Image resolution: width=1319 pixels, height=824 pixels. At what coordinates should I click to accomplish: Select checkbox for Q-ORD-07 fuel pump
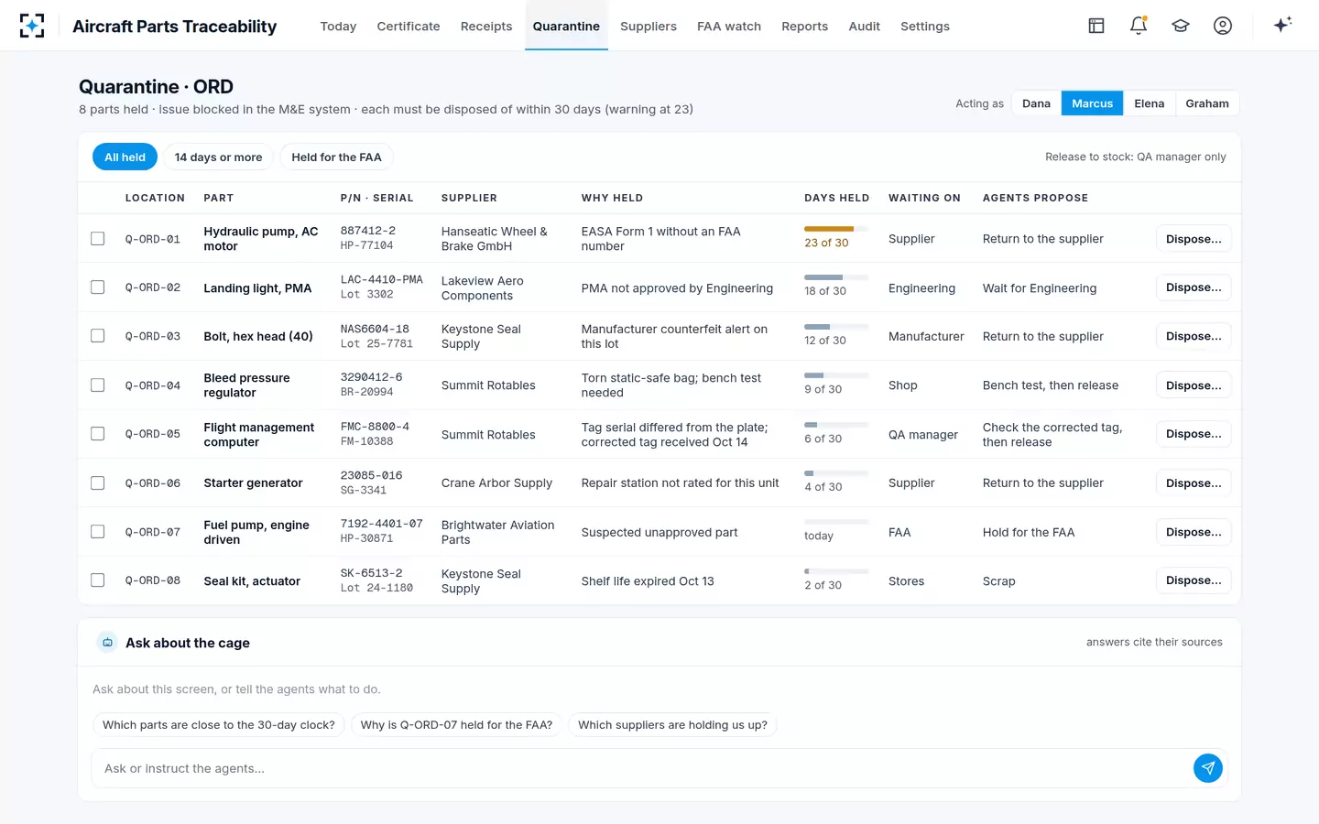coord(98,532)
